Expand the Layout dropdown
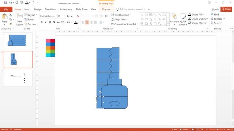Viewport: 234px width, 131px height. point(31,15)
